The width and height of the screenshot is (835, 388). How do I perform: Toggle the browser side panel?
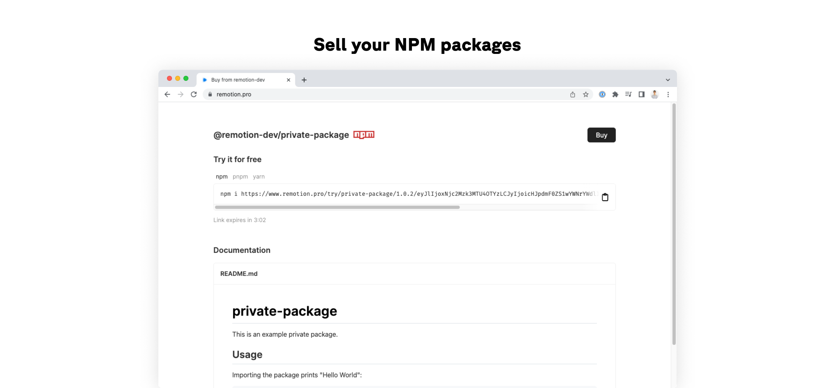click(641, 94)
